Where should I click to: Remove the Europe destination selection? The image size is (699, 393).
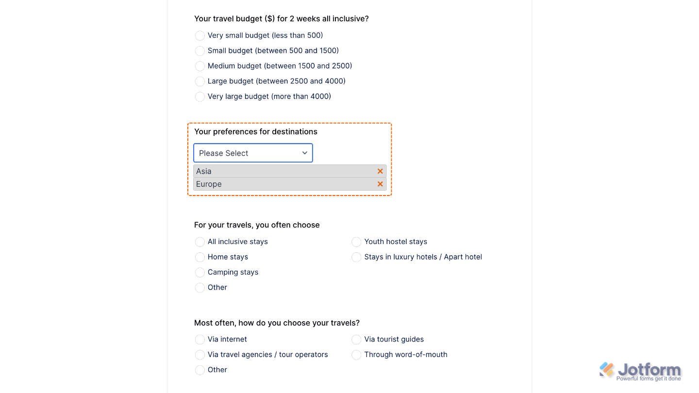pos(380,184)
